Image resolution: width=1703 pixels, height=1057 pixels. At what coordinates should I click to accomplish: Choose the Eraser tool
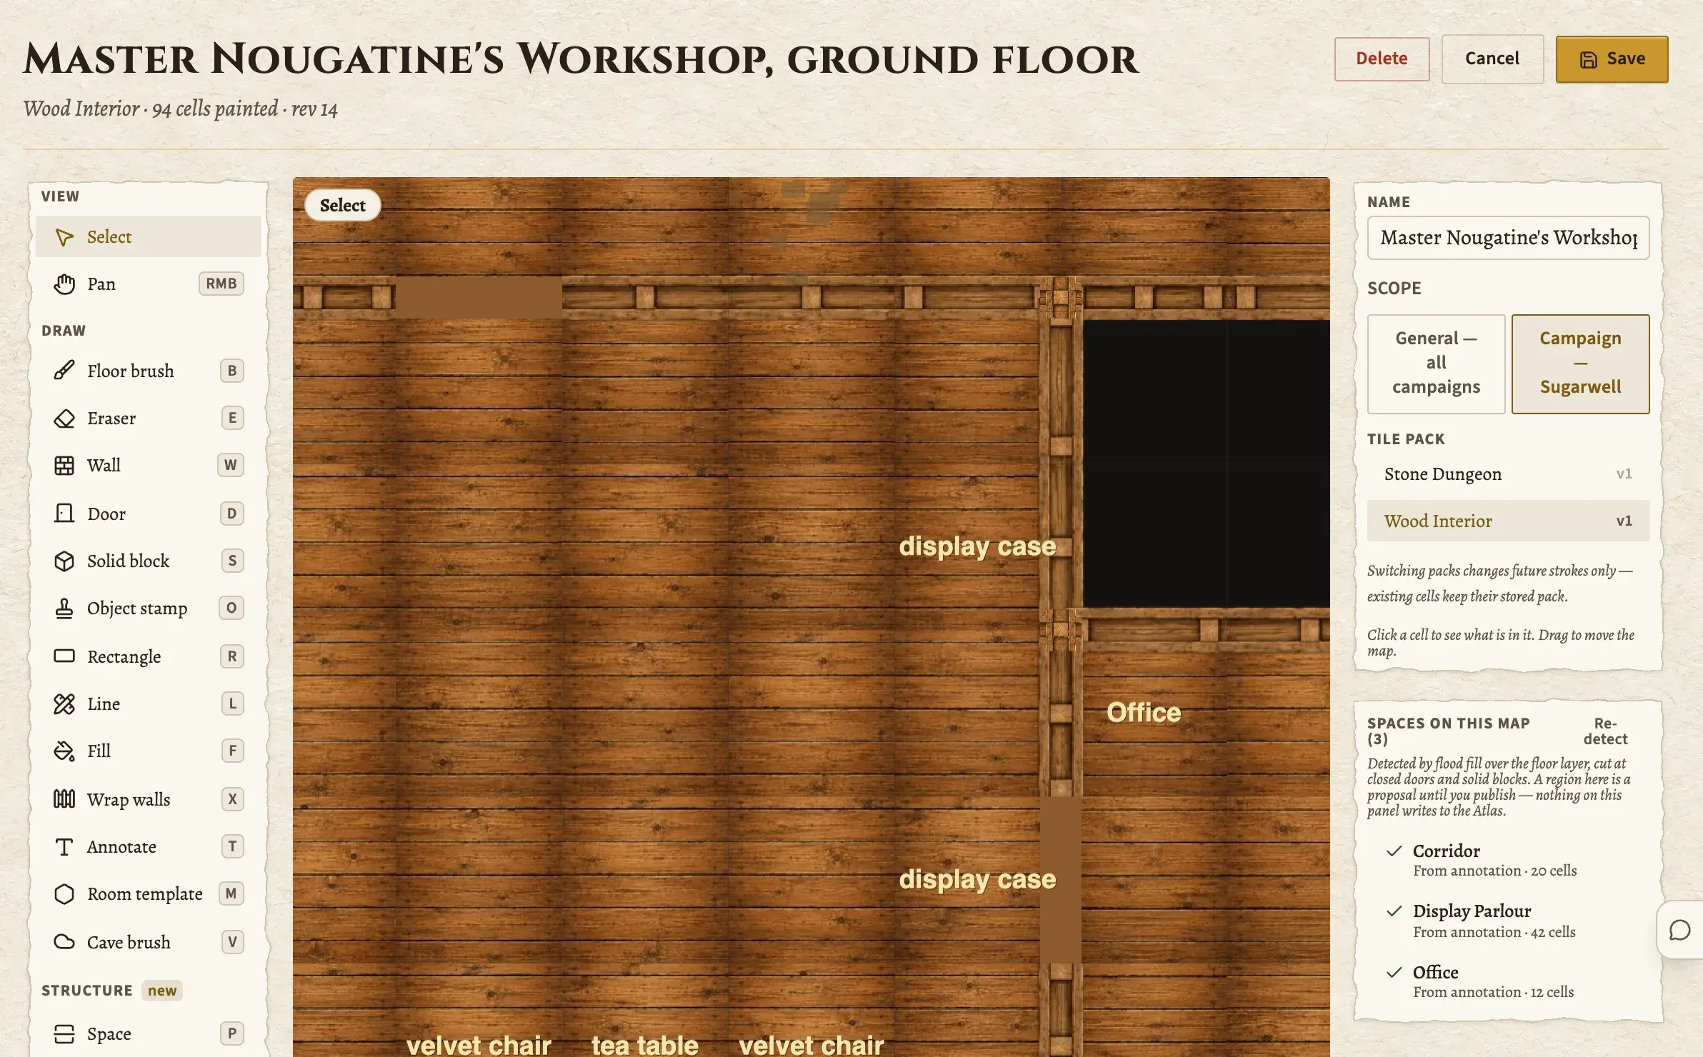(x=148, y=418)
